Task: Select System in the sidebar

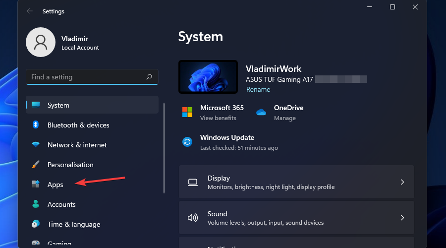Action: 58,105
